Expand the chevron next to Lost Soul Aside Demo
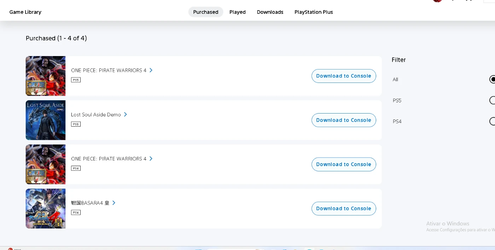The height and width of the screenshot is (250, 495). click(126, 115)
